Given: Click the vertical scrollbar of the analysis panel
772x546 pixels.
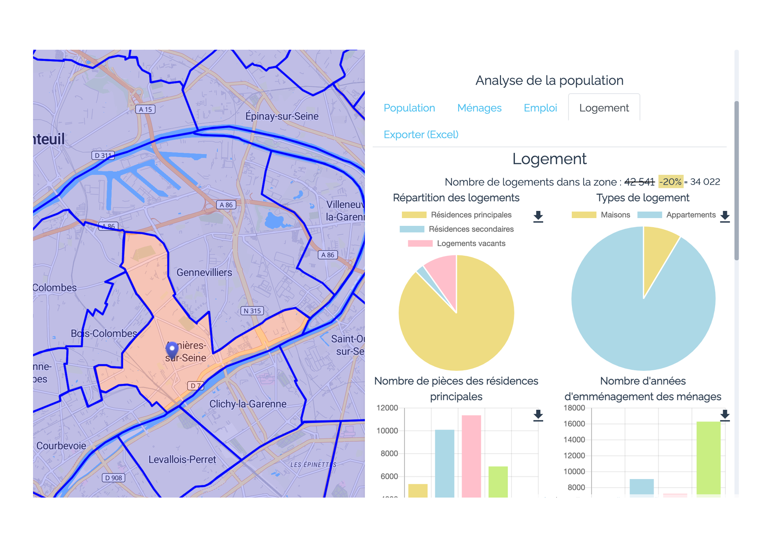Looking at the screenshot, I should [x=736, y=181].
